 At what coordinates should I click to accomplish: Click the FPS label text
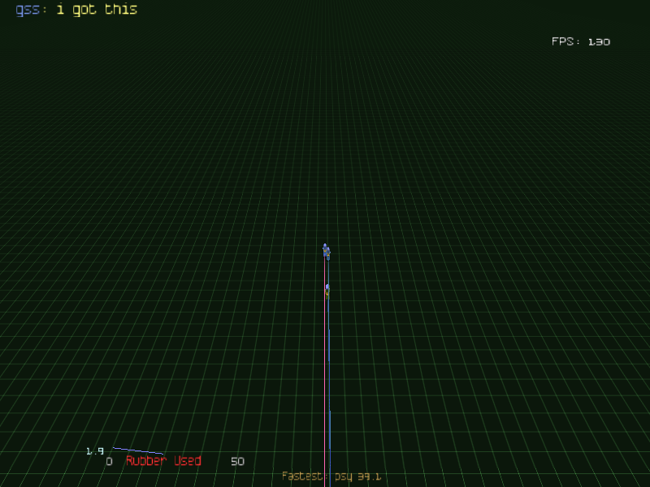[566, 41]
